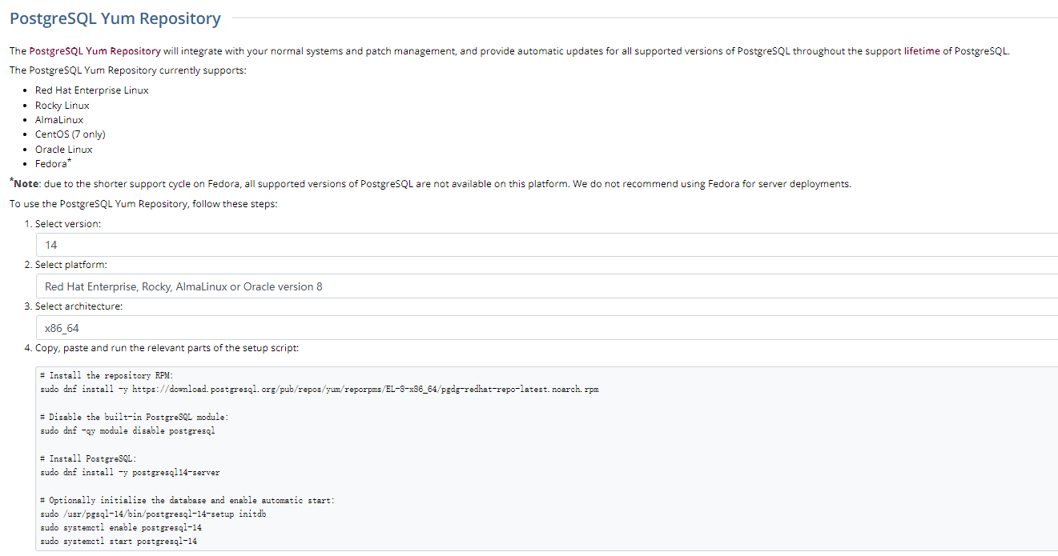Click the AlmaLinux list item
1058x556 pixels.
(x=59, y=120)
